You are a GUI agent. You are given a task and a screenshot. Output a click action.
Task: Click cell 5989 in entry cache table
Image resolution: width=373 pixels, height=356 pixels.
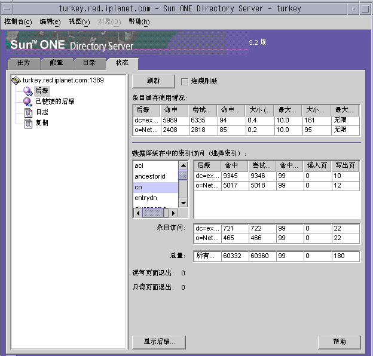click(175, 121)
